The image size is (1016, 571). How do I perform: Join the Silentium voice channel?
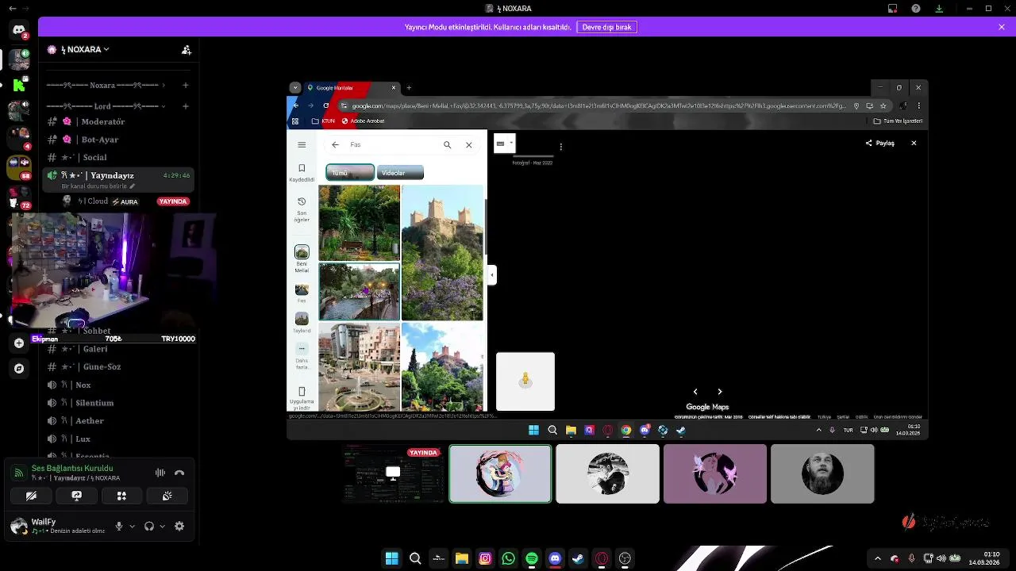click(118, 403)
